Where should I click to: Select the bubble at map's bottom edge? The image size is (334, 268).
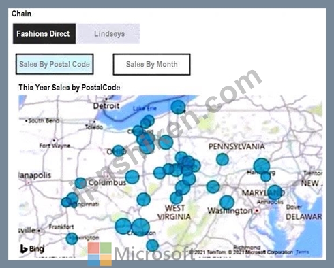click(x=152, y=246)
